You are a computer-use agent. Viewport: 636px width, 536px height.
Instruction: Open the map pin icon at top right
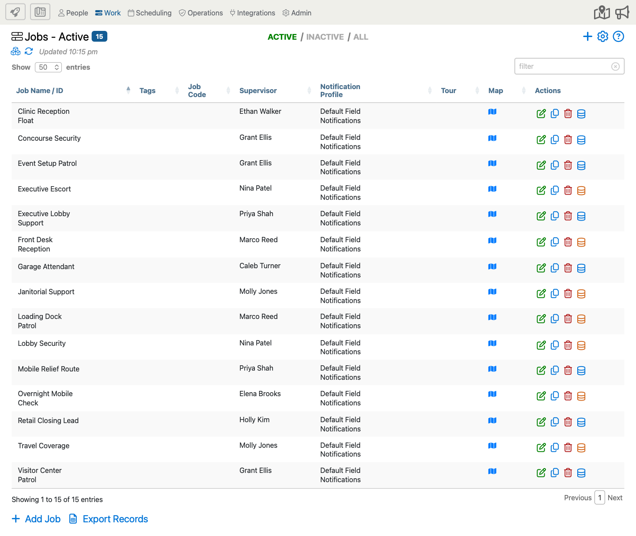click(602, 13)
